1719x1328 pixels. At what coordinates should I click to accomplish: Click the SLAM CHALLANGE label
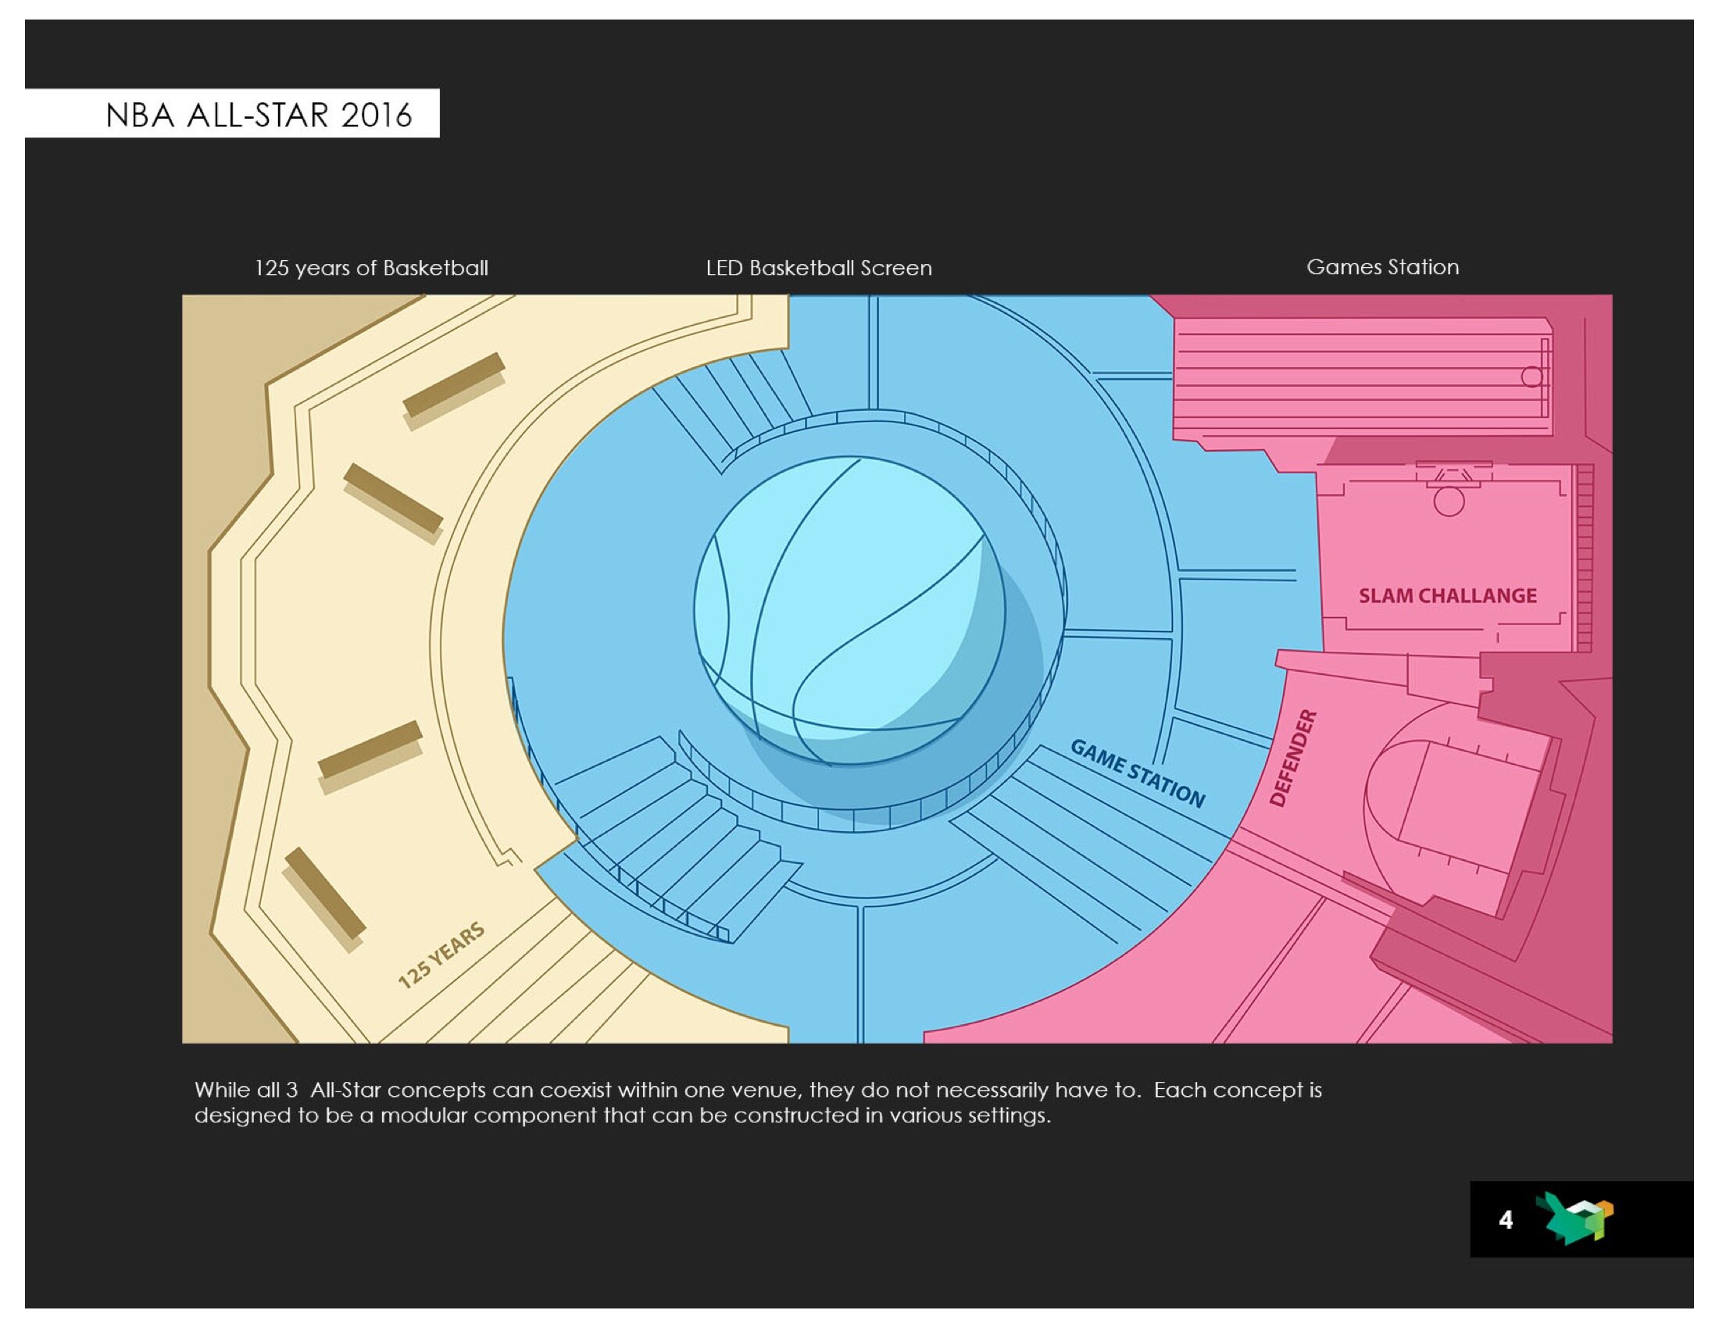(x=1447, y=595)
